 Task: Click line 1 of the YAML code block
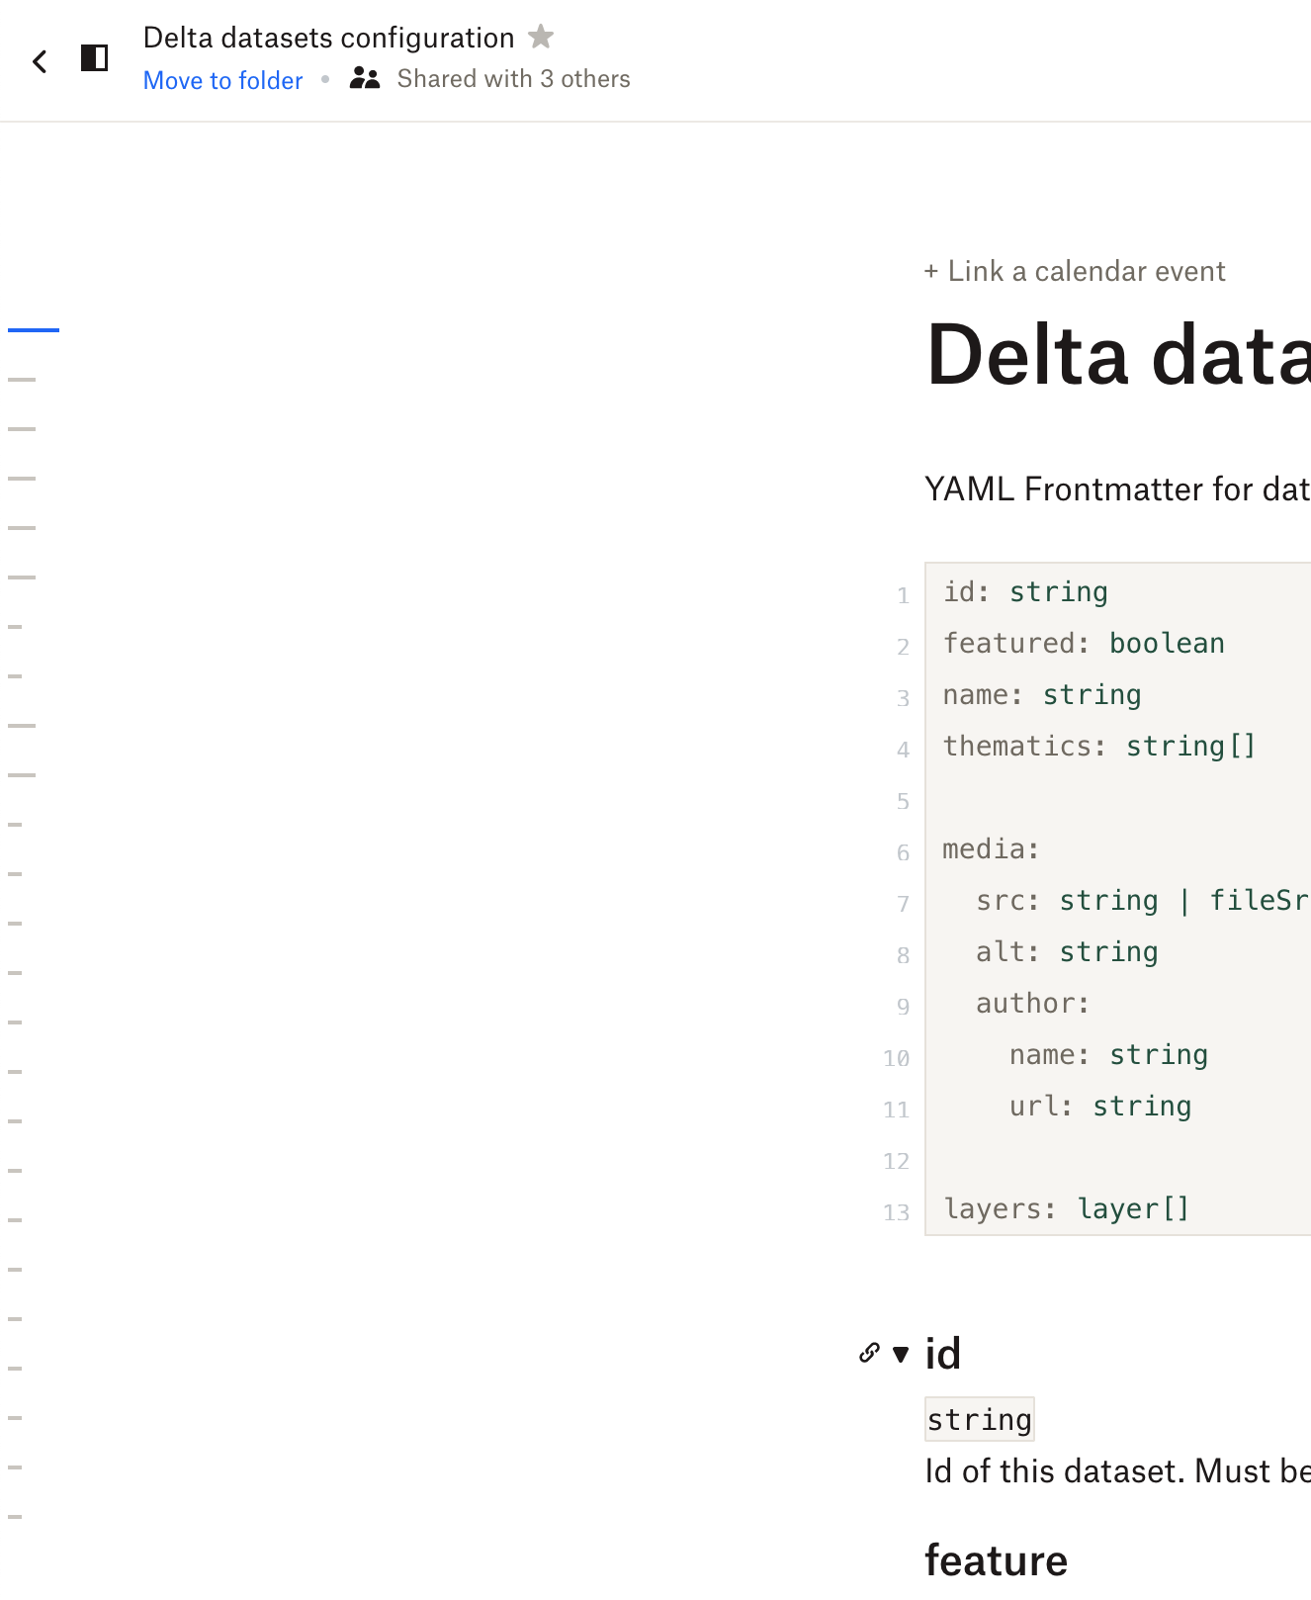[1024, 591]
